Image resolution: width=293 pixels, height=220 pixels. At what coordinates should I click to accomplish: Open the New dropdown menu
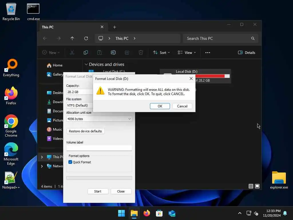tap(51, 53)
